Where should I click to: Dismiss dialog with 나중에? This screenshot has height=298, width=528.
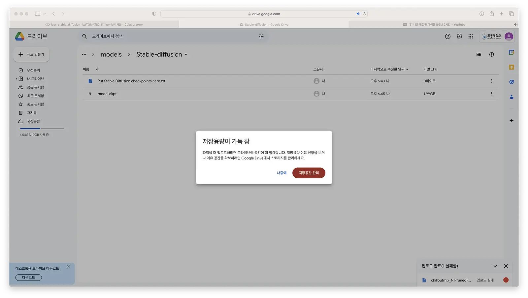pos(281,173)
